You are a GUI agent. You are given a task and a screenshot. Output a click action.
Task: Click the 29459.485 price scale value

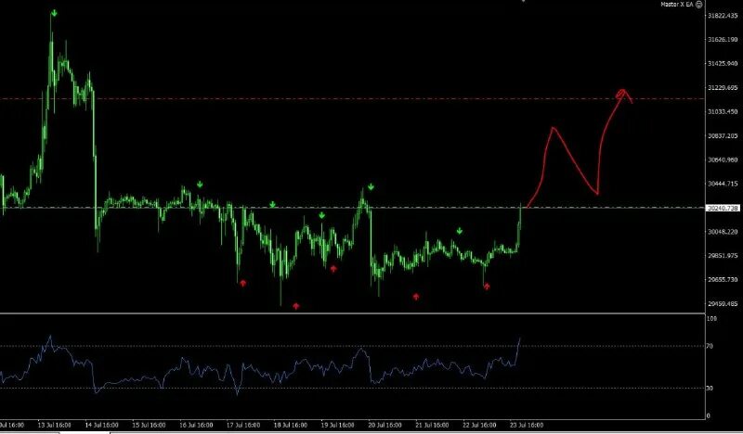click(723, 304)
